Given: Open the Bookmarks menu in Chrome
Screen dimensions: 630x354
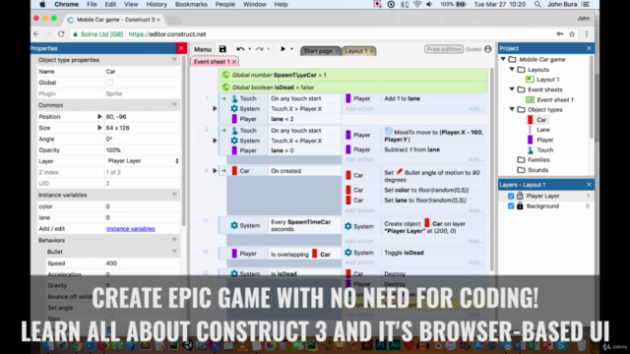Looking at the screenshot, I should (x=191, y=4).
